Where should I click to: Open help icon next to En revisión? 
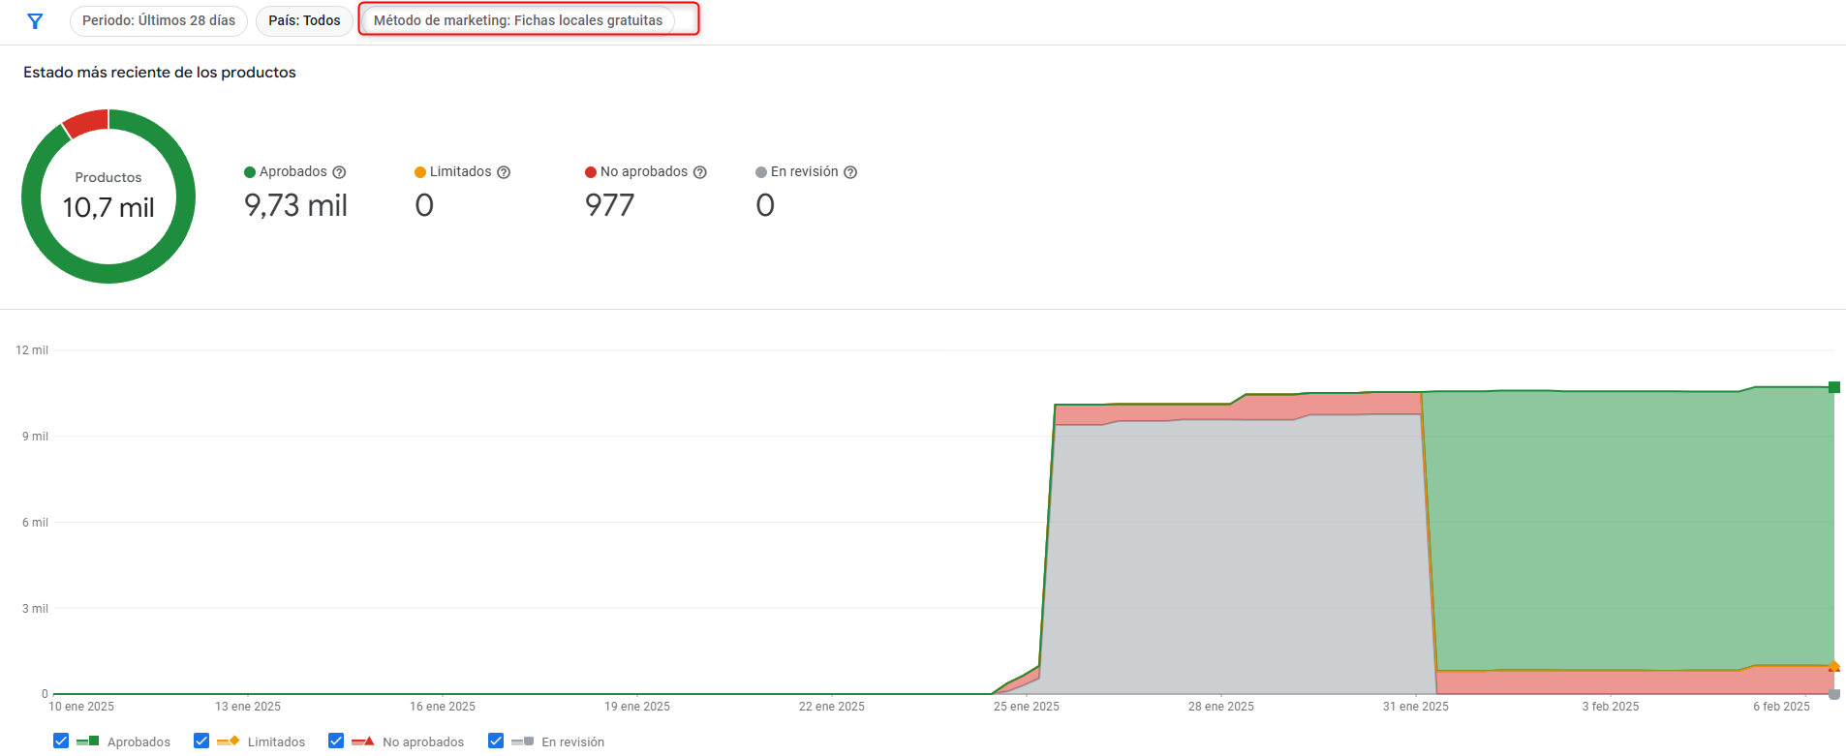click(x=850, y=172)
